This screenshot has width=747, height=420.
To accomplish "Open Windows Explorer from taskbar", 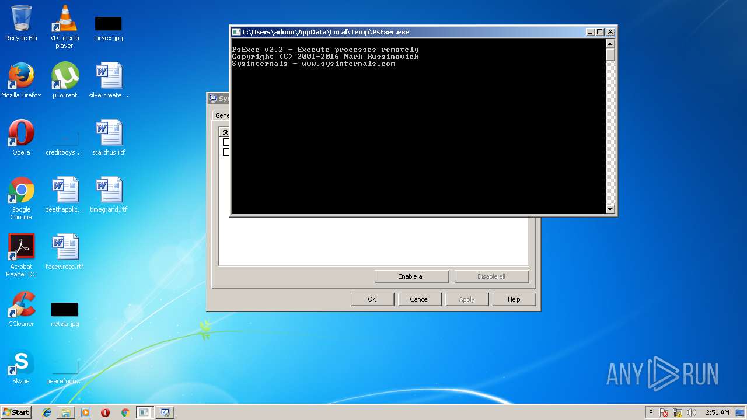I will pyautogui.click(x=66, y=412).
